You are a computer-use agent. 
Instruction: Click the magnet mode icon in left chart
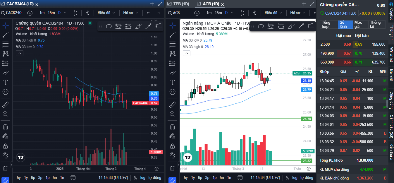pos(5,127)
